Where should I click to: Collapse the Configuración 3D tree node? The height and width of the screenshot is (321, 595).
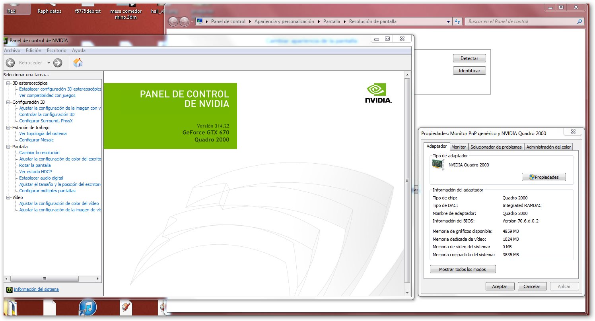pos(9,102)
